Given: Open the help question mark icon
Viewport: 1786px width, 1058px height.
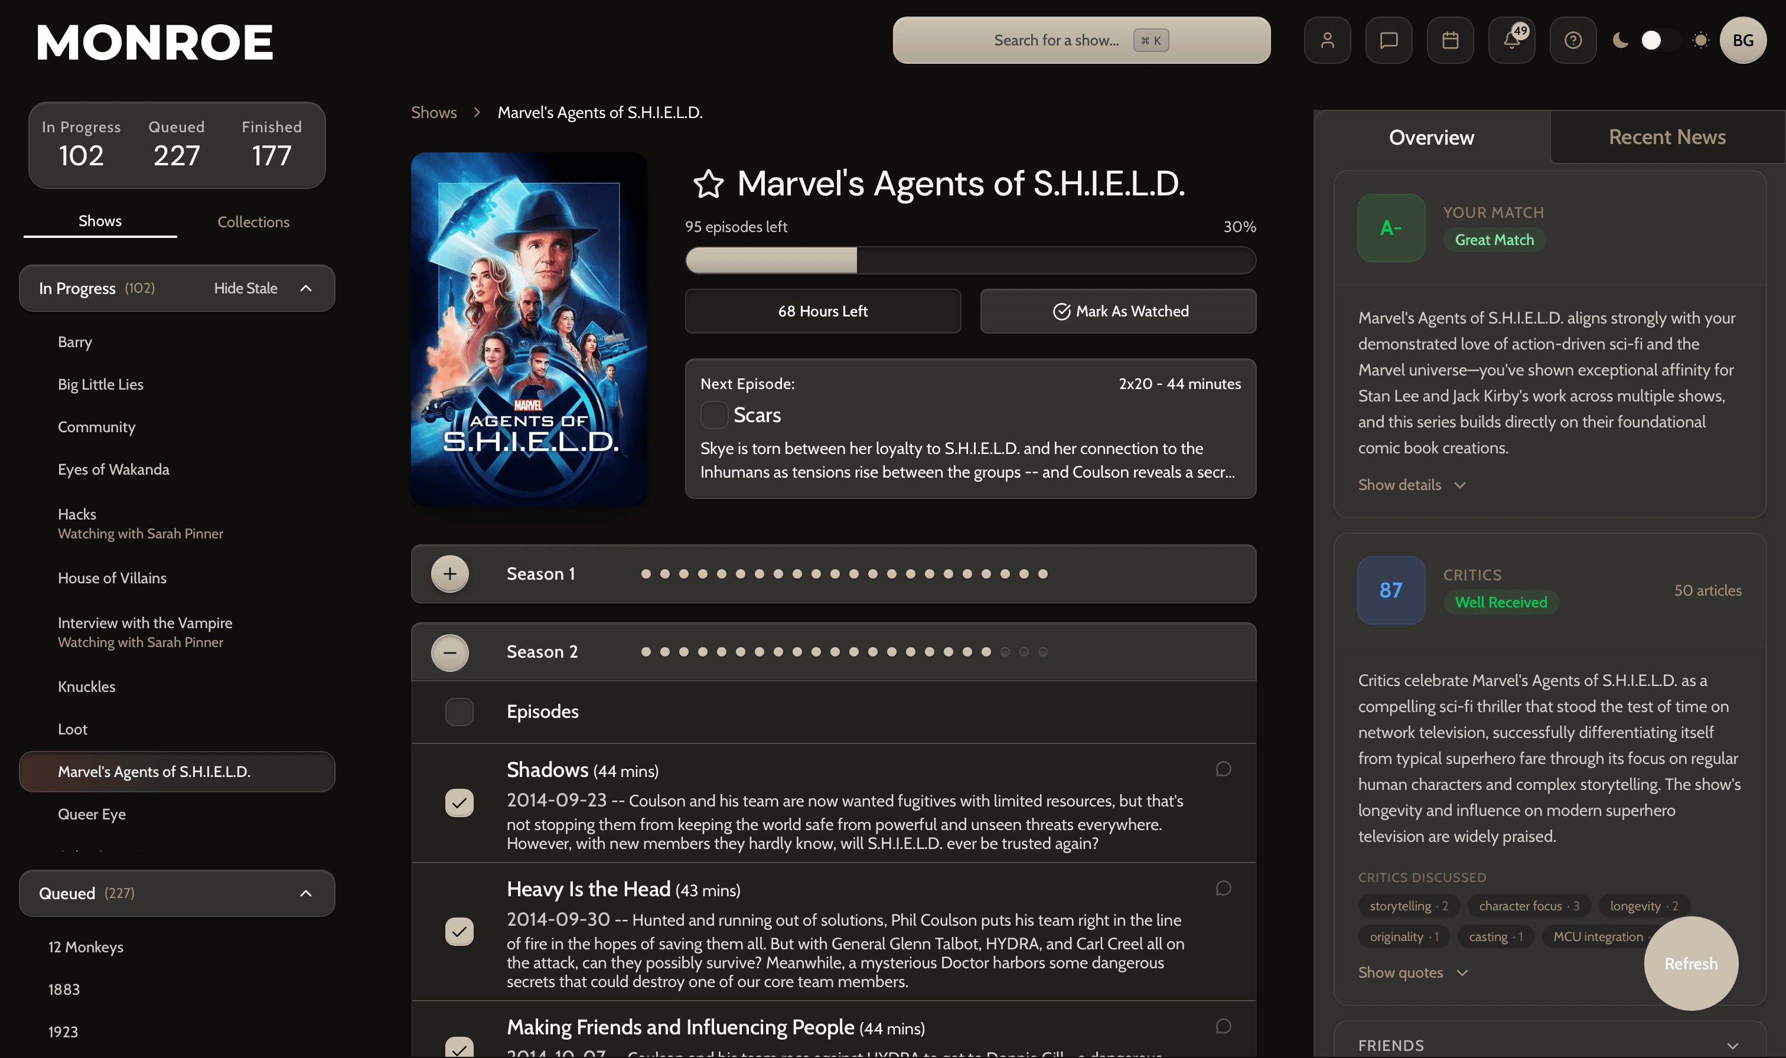Looking at the screenshot, I should coord(1573,41).
